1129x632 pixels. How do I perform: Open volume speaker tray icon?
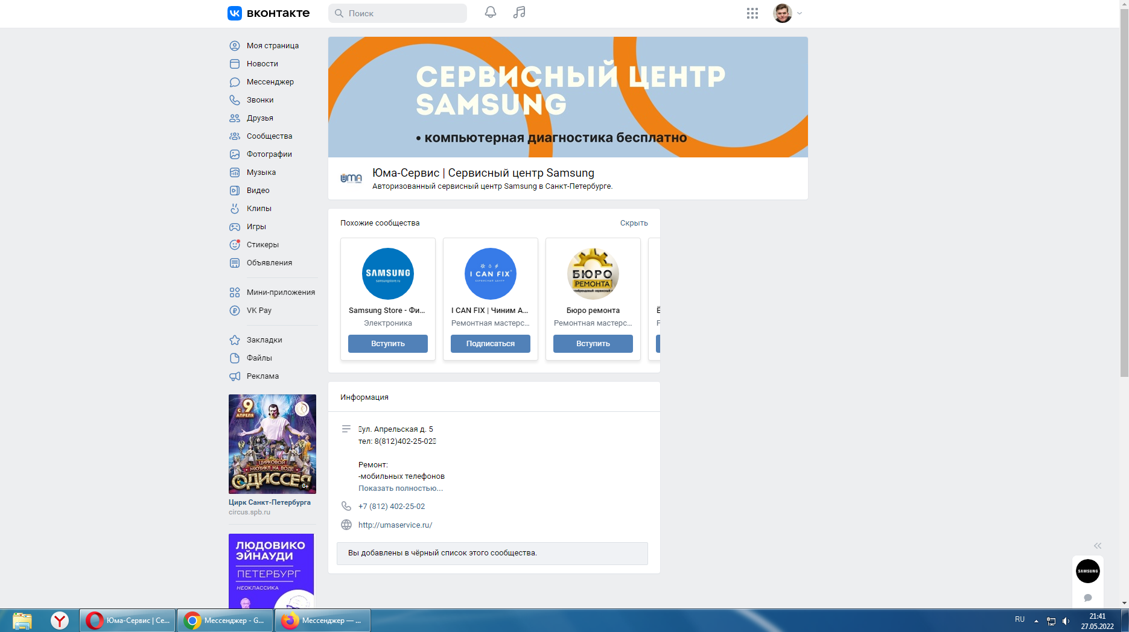pos(1066,621)
